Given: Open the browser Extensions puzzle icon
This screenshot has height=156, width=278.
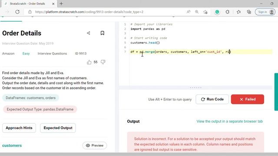Looking at the screenshot, I should (228, 12).
